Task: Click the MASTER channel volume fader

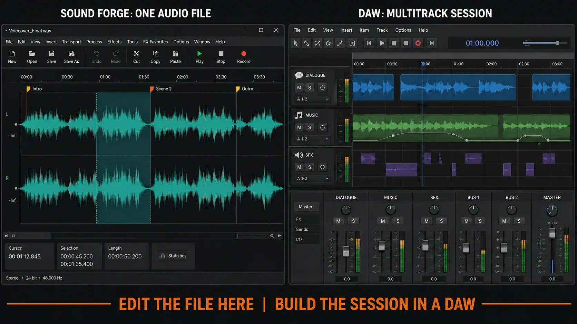Action: pos(552,233)
